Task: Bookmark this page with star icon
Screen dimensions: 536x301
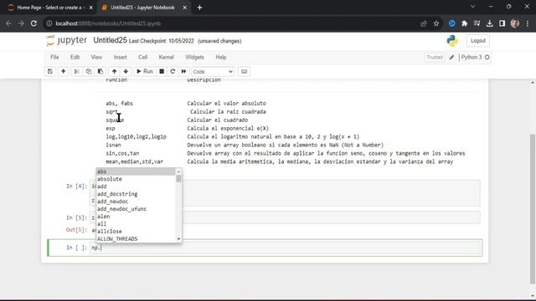Action: pos(436,23)
